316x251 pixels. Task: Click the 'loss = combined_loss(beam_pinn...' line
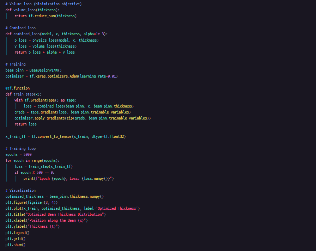pyautogui.click(x=79, y=106)
